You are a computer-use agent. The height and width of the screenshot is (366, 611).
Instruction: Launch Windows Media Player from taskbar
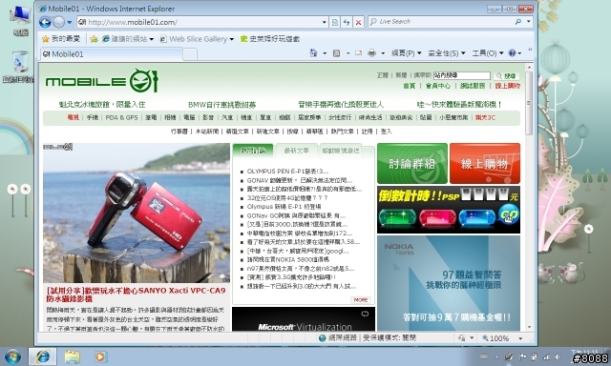pyautogui.click(x=100, y=356)
